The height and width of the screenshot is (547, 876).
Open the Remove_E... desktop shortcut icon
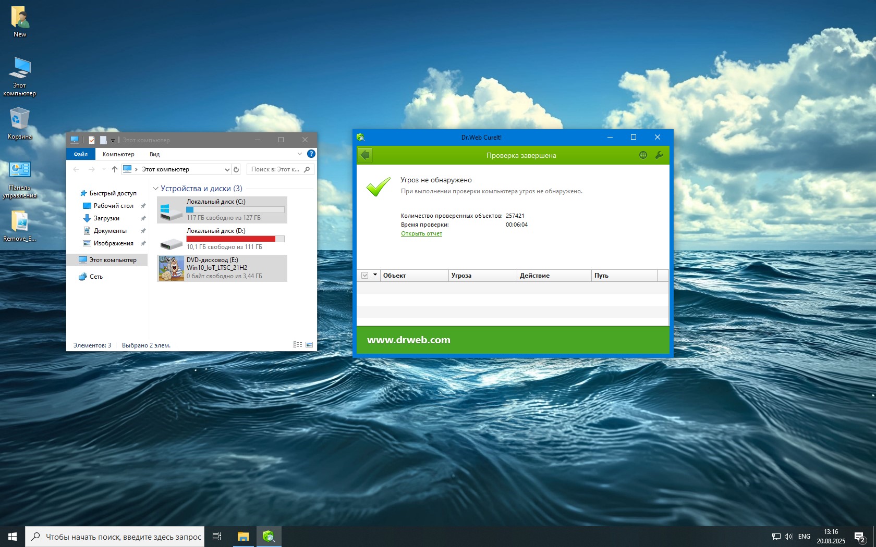[19, 222]
